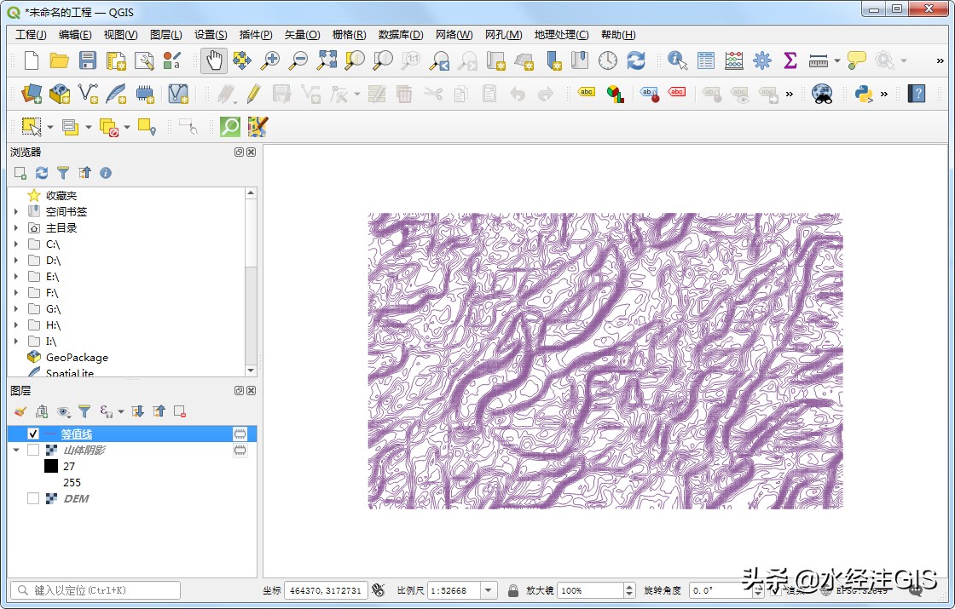Open the Python console icon
The height and width of the screenshot is (609, 955).
(x=864, y=94)
